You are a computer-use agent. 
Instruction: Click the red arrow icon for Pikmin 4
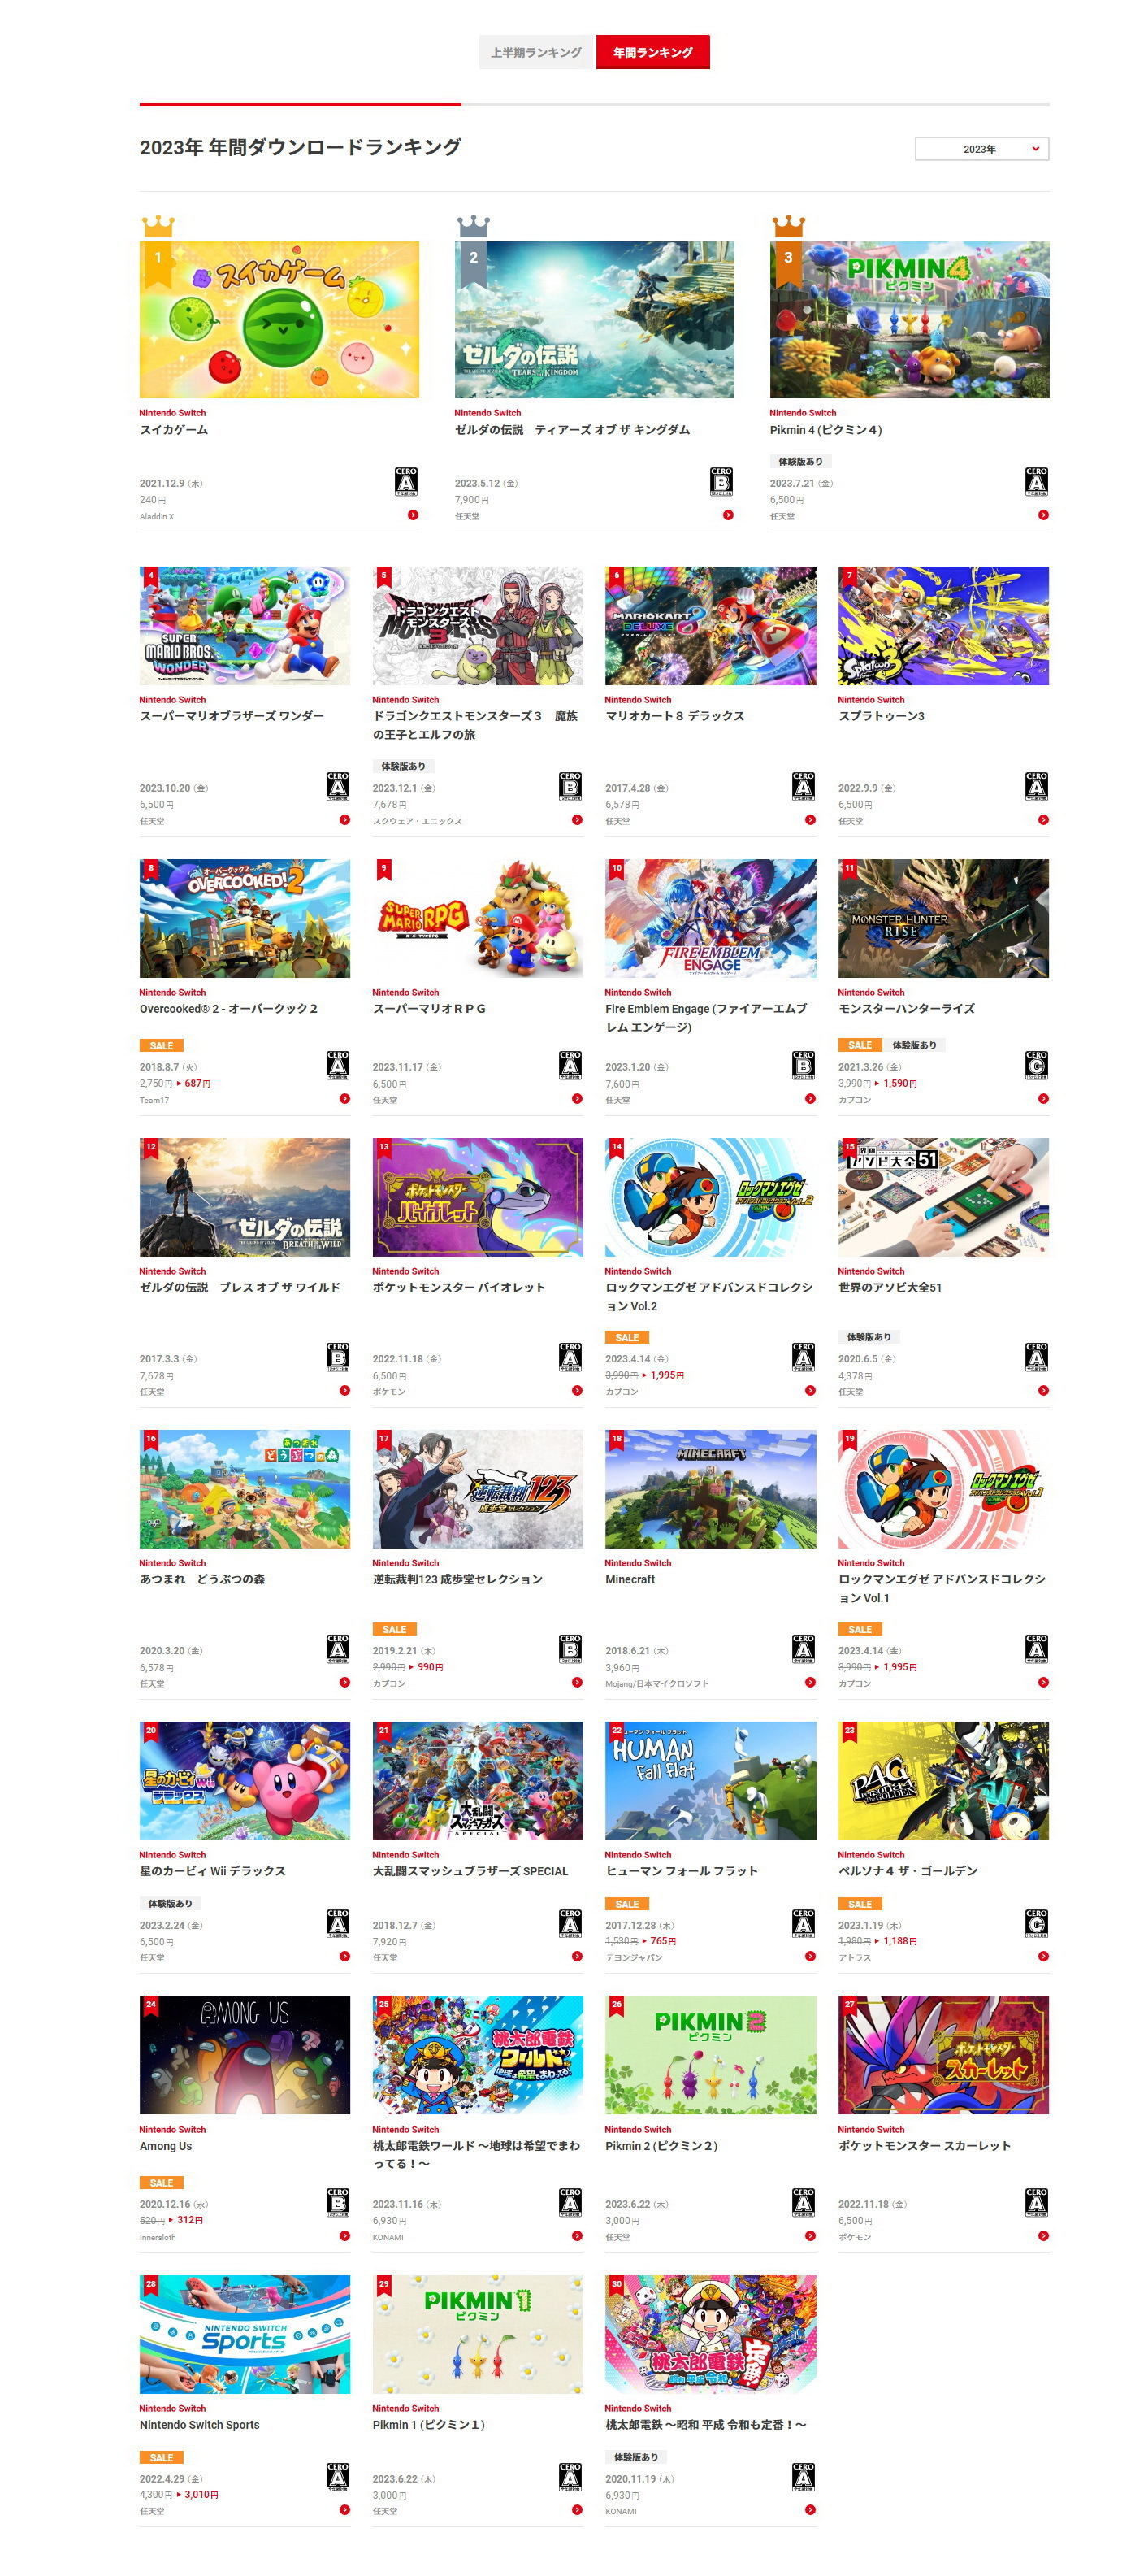[x=1043, y=515]
